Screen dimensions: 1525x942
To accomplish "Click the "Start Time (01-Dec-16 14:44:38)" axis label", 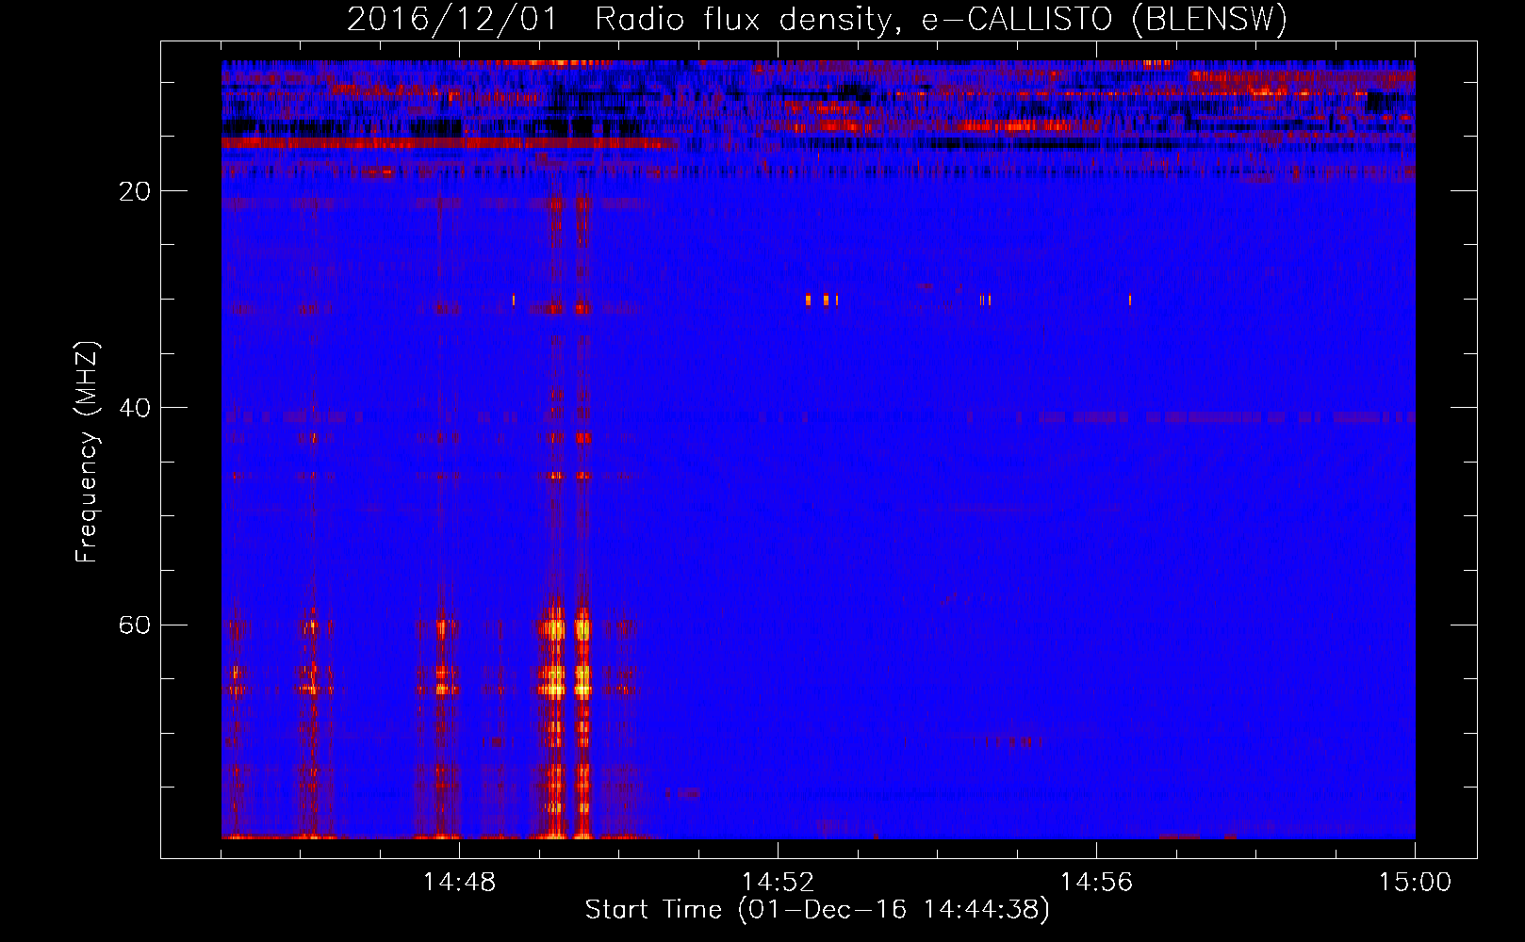I will [x=817, y=910].
